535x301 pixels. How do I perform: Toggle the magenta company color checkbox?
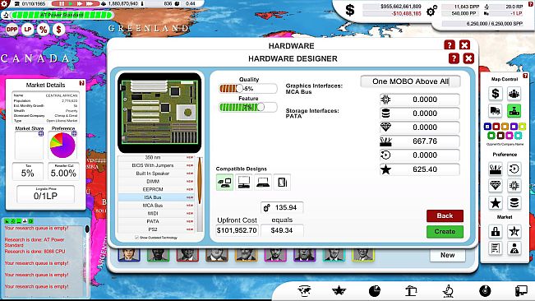click(x=509, y=136)
